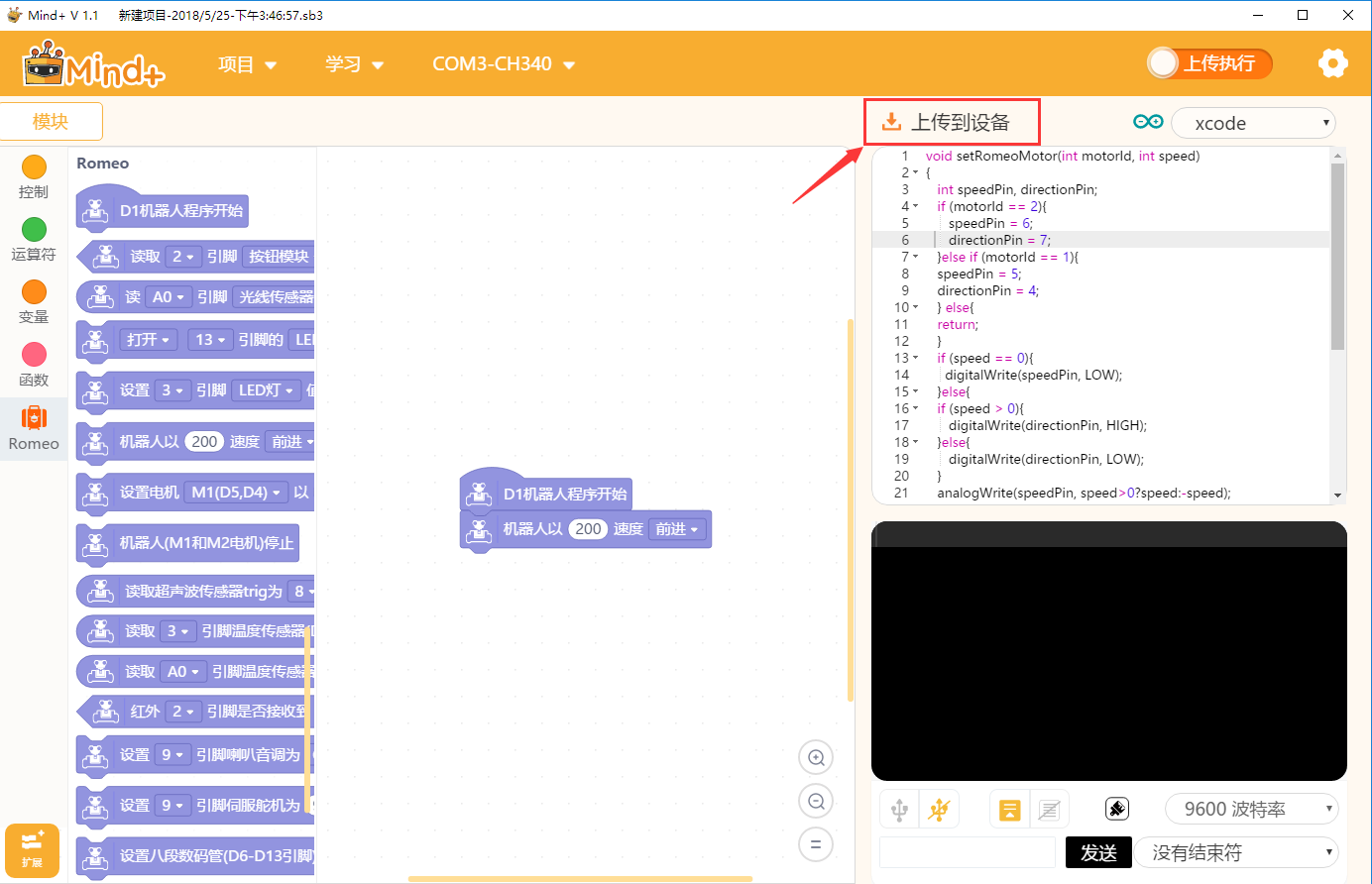Edit speed 200 in palette block
Viewport: 1372px width, 884px height.
pos(204,442)
